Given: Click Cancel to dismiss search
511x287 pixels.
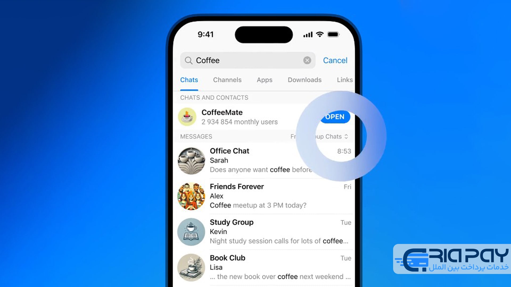Looking at the screenshot, I should 335,60.
